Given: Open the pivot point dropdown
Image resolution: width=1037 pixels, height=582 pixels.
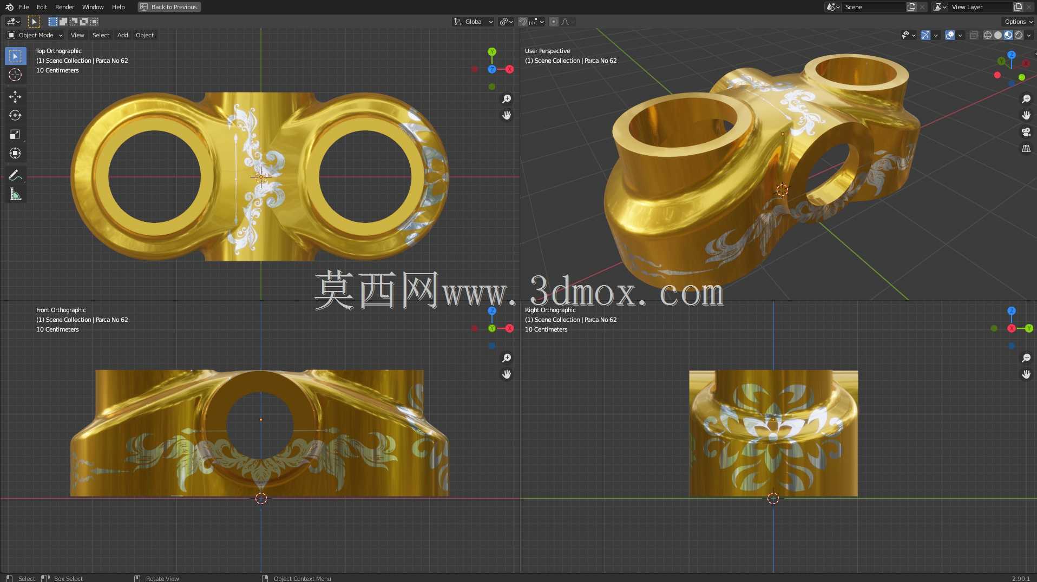Looking at the screenshot, I should click(506, 22).
